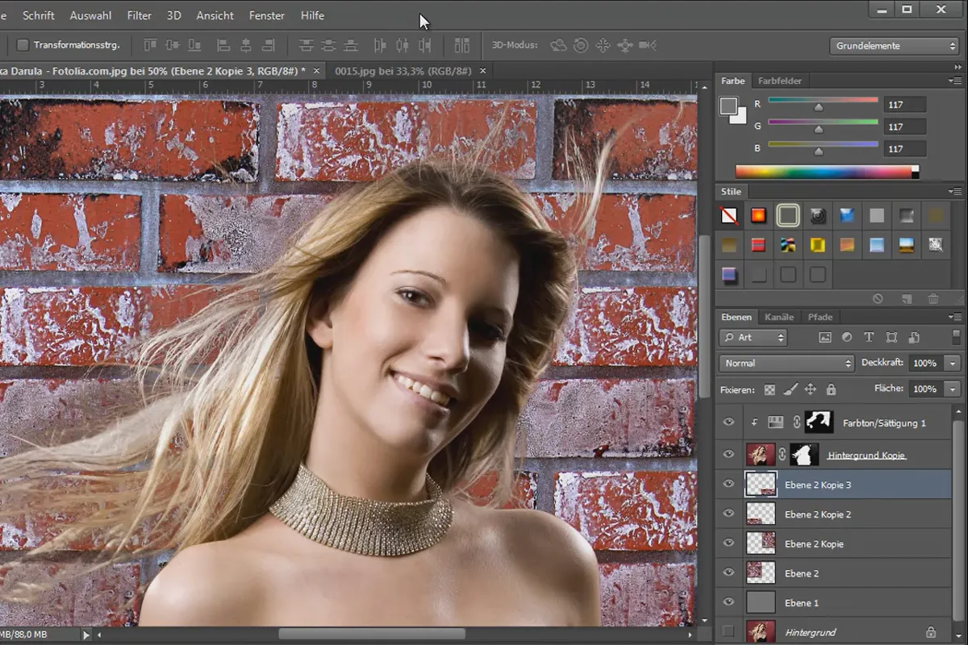Click the text layer filter icon

(869, 338)
